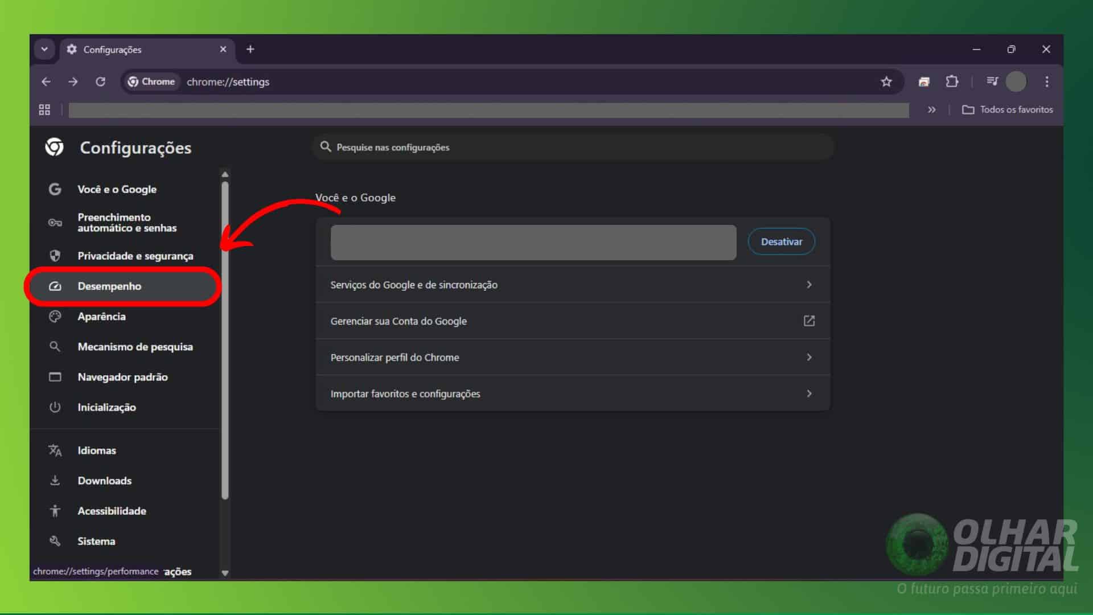Click the account info box beside Desativar
Screen dimensions: 1093x615
pyautogui.click(x=533, y=243)
